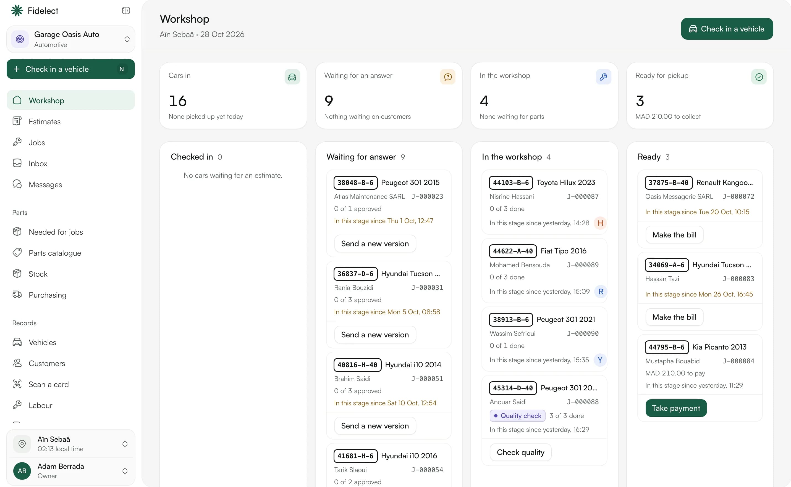Image resolution: width=791 pixels, height=487 pixels.
Task: Open Customers under Records
Action: tap(71, 363)
